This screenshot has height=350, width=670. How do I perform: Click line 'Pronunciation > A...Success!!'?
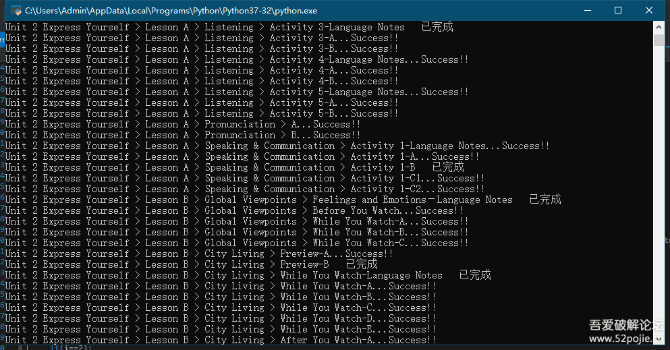[x=183, y=124]
